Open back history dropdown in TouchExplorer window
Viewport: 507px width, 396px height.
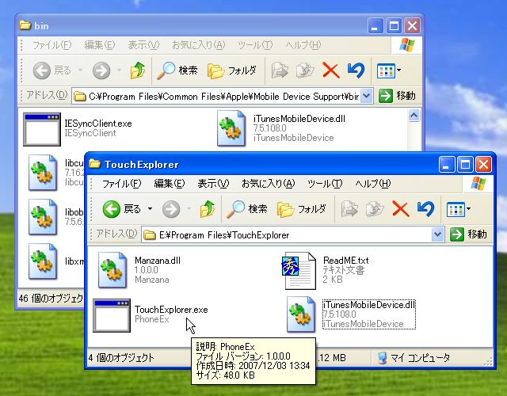point(150,209)
